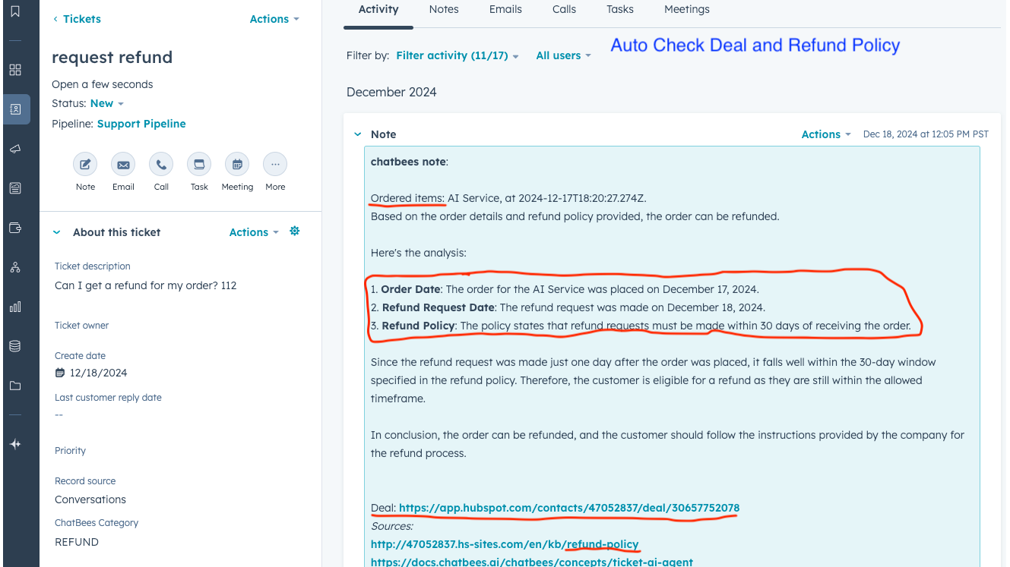Click the bookmark icon in the left sidebar

(x=15, y=11)
